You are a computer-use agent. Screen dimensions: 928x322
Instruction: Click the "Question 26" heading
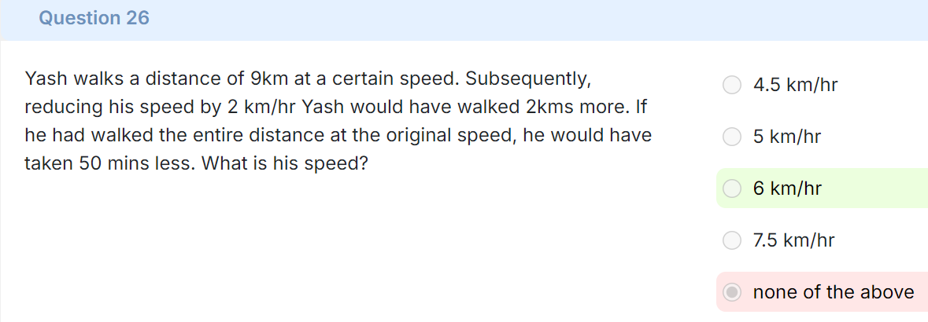94,18
